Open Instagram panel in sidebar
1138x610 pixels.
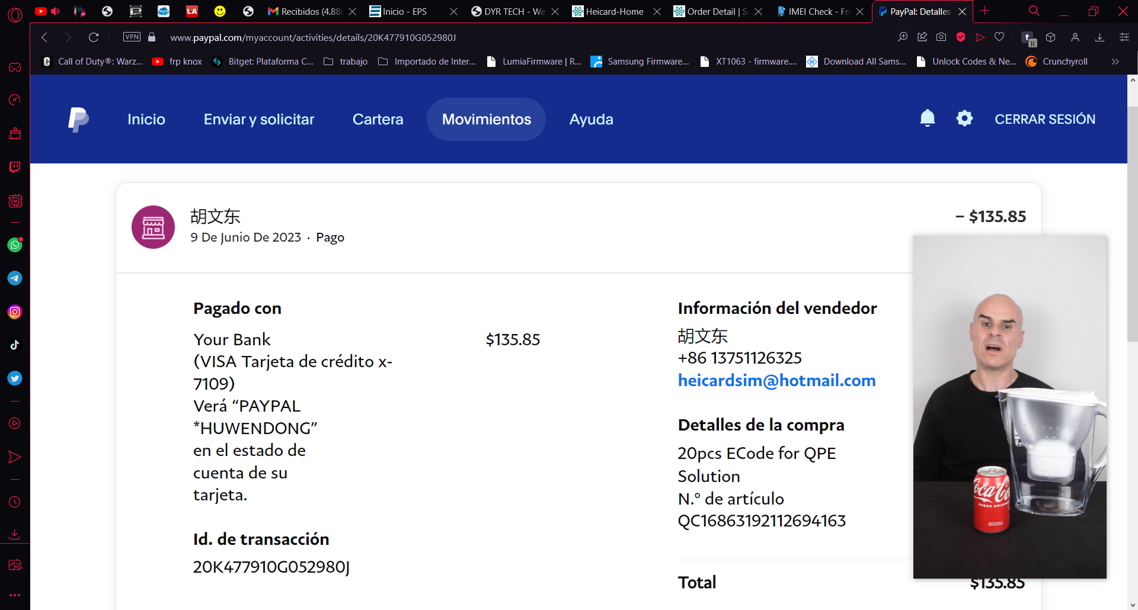15,312
